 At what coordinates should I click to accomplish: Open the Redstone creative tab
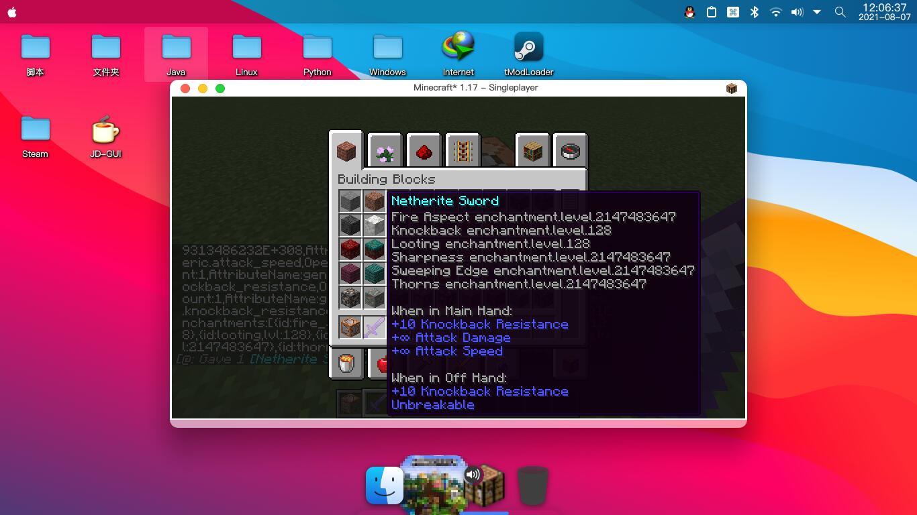[424, 151]
